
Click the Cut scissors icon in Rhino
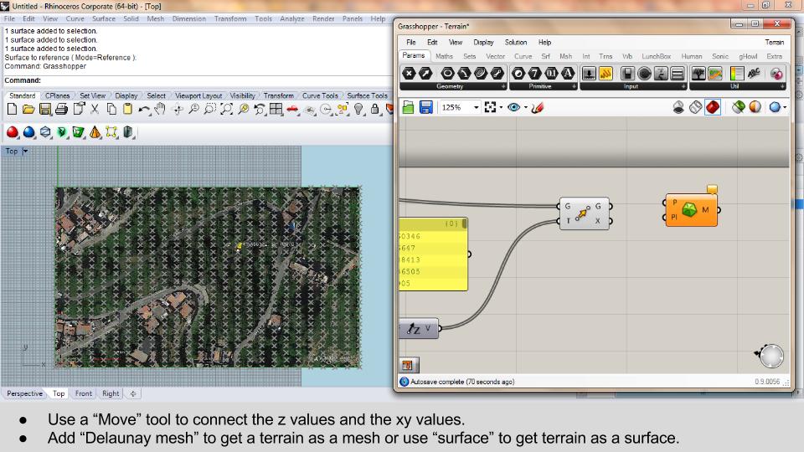(x=95, y=109)
